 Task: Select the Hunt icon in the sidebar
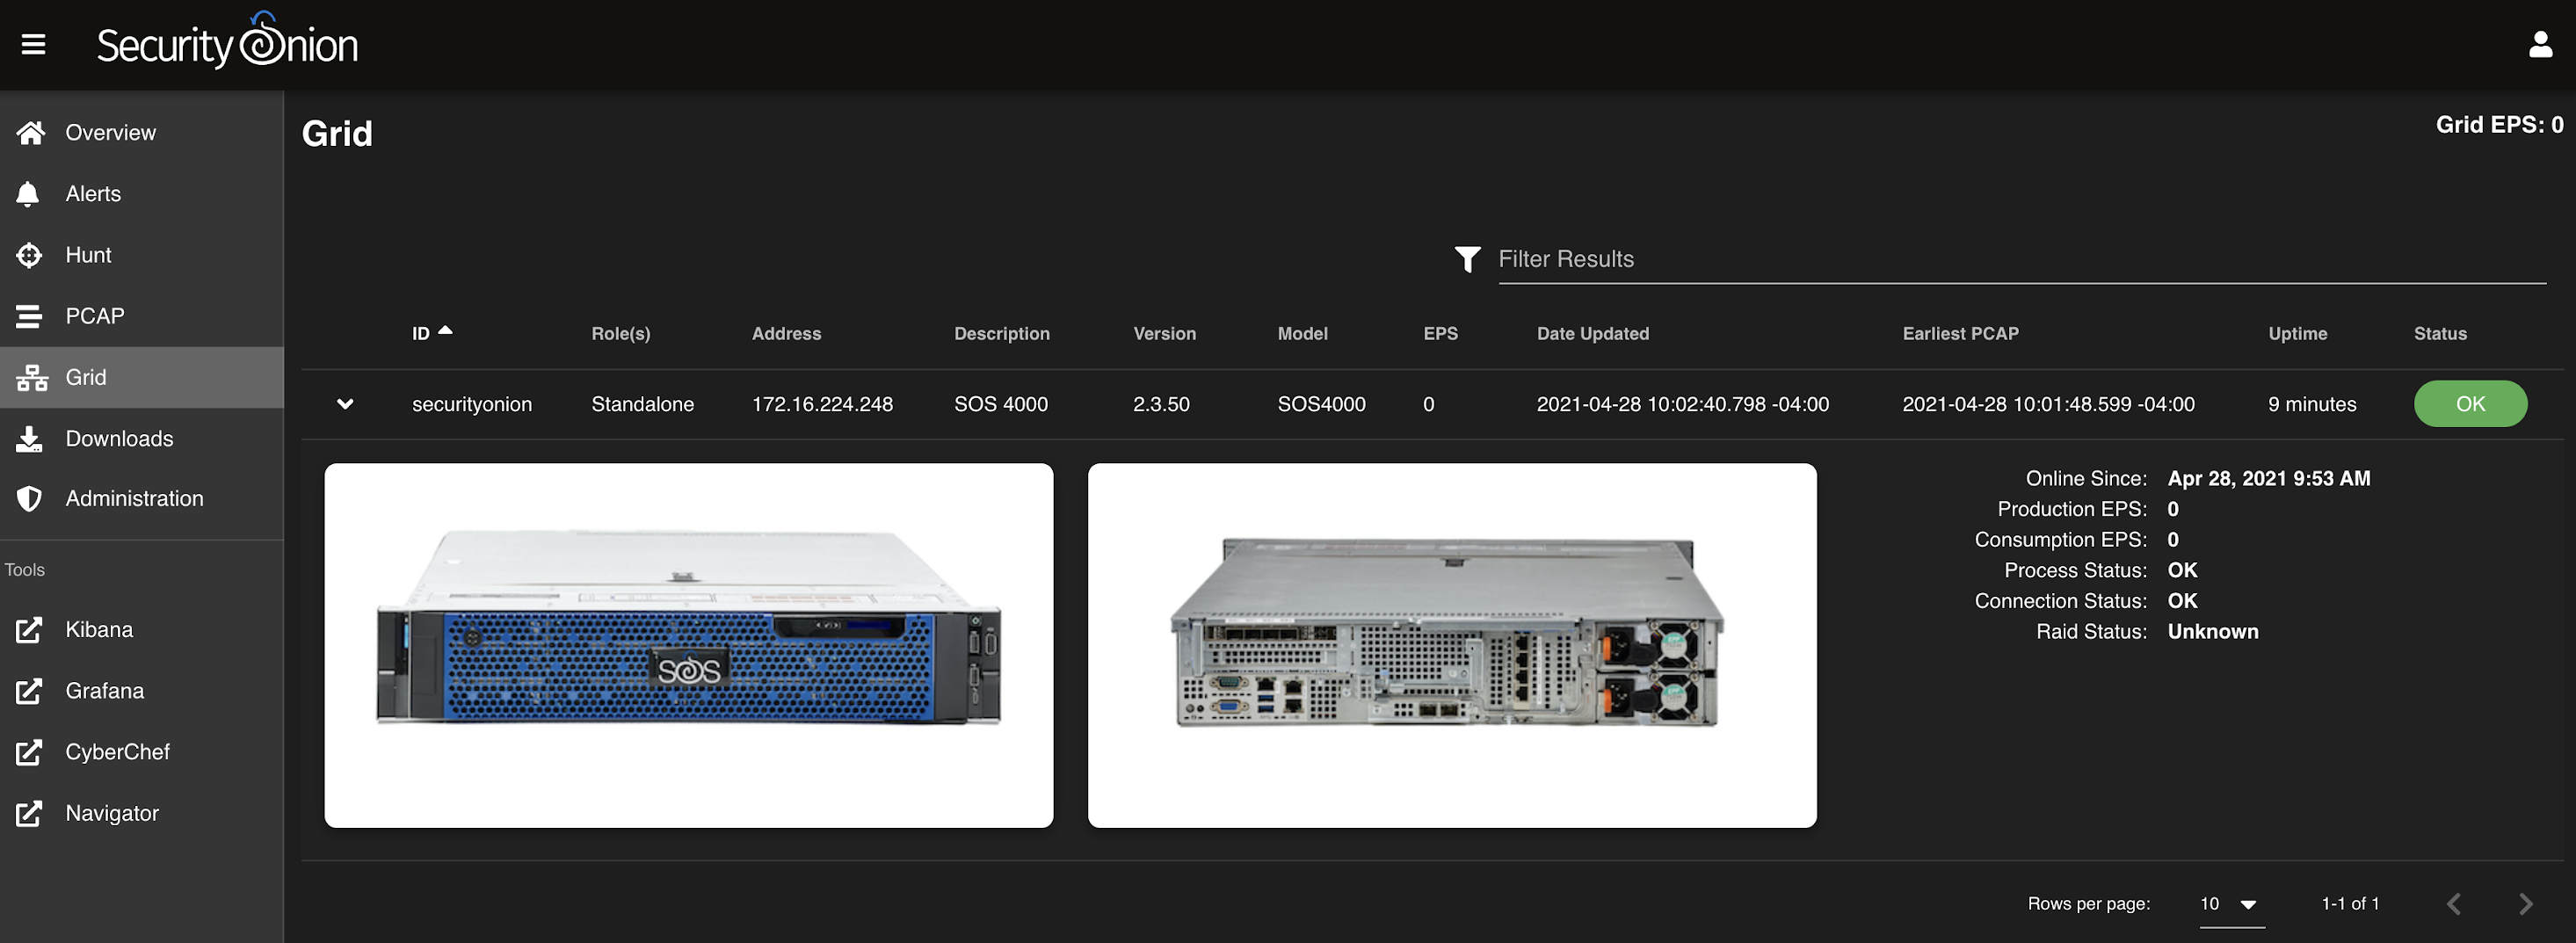(30, 255)
